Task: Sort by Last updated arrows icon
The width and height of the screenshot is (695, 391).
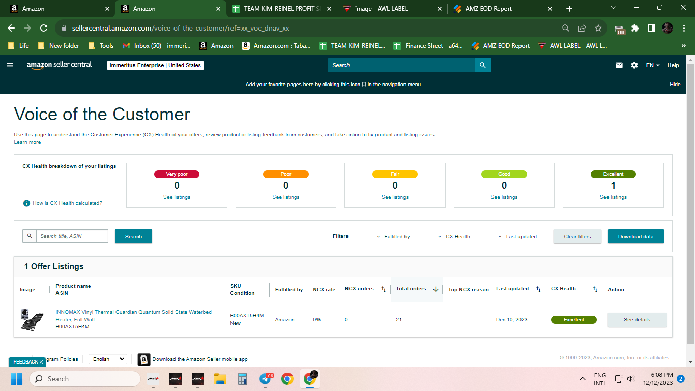Action: coord(538,289)
